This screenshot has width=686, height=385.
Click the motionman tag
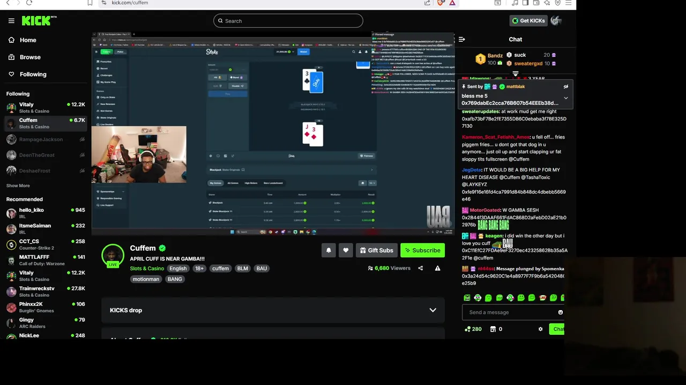(146, 279)
